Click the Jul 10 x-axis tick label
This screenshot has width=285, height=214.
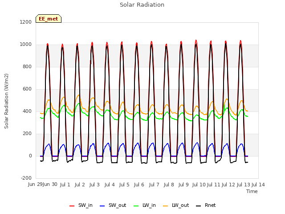click(199, 185)
